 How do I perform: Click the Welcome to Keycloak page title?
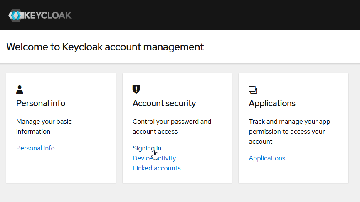click(105, 47)
